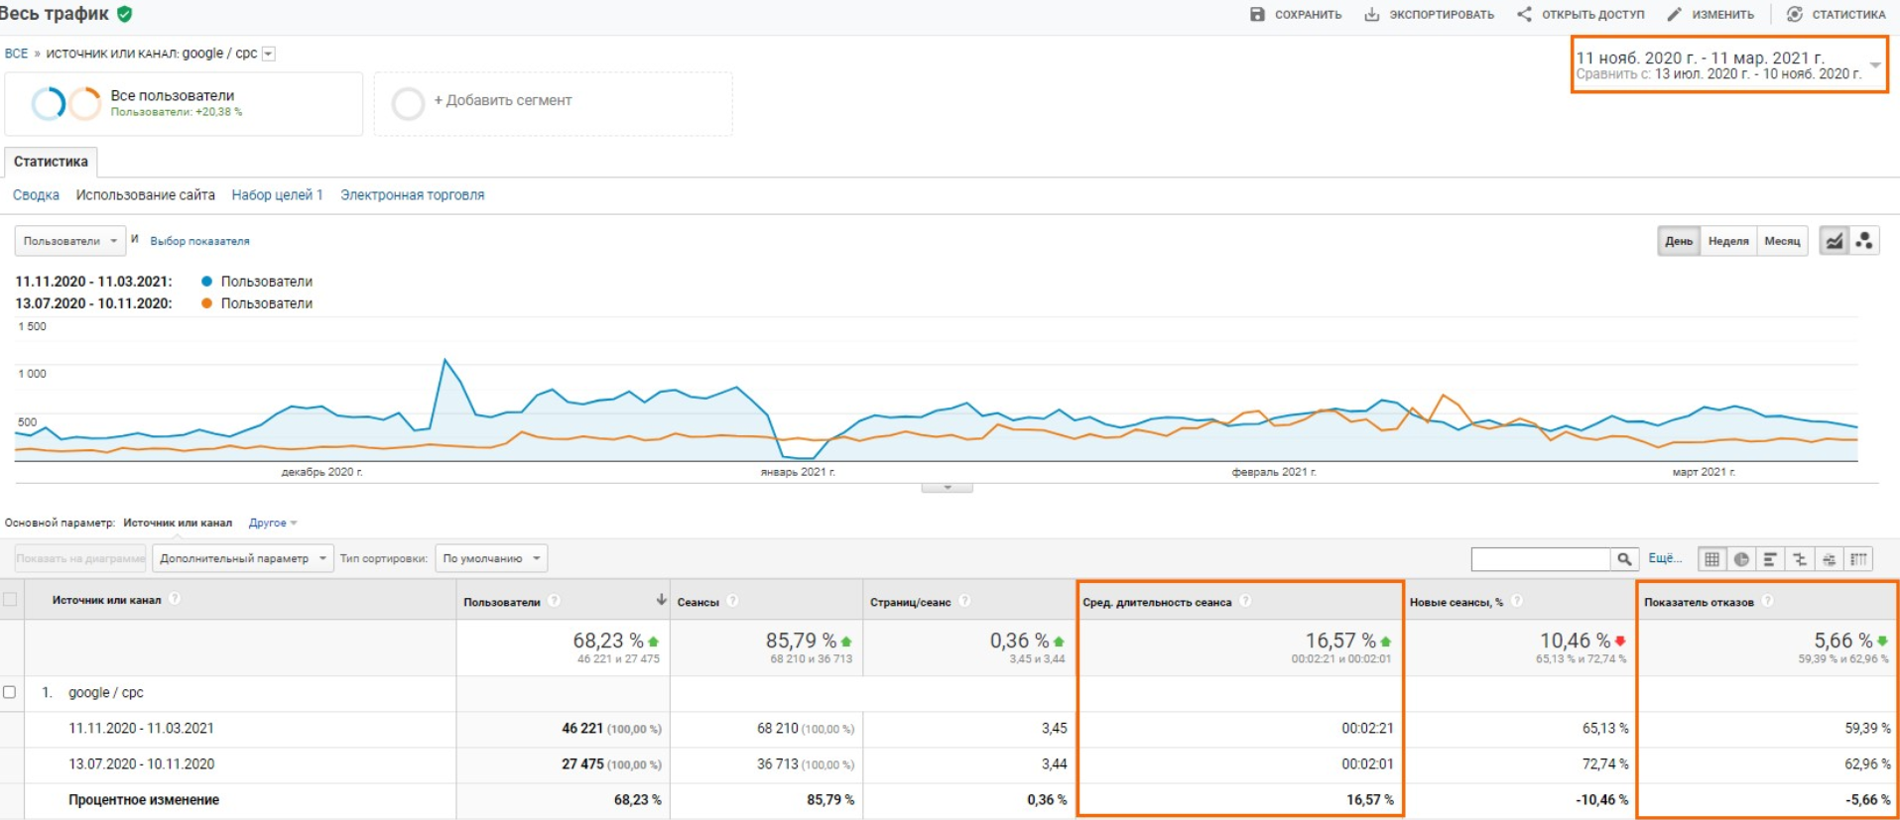Open the Использование сайта sub-tab
1900x820 pixels.
(x=146, y=195)
